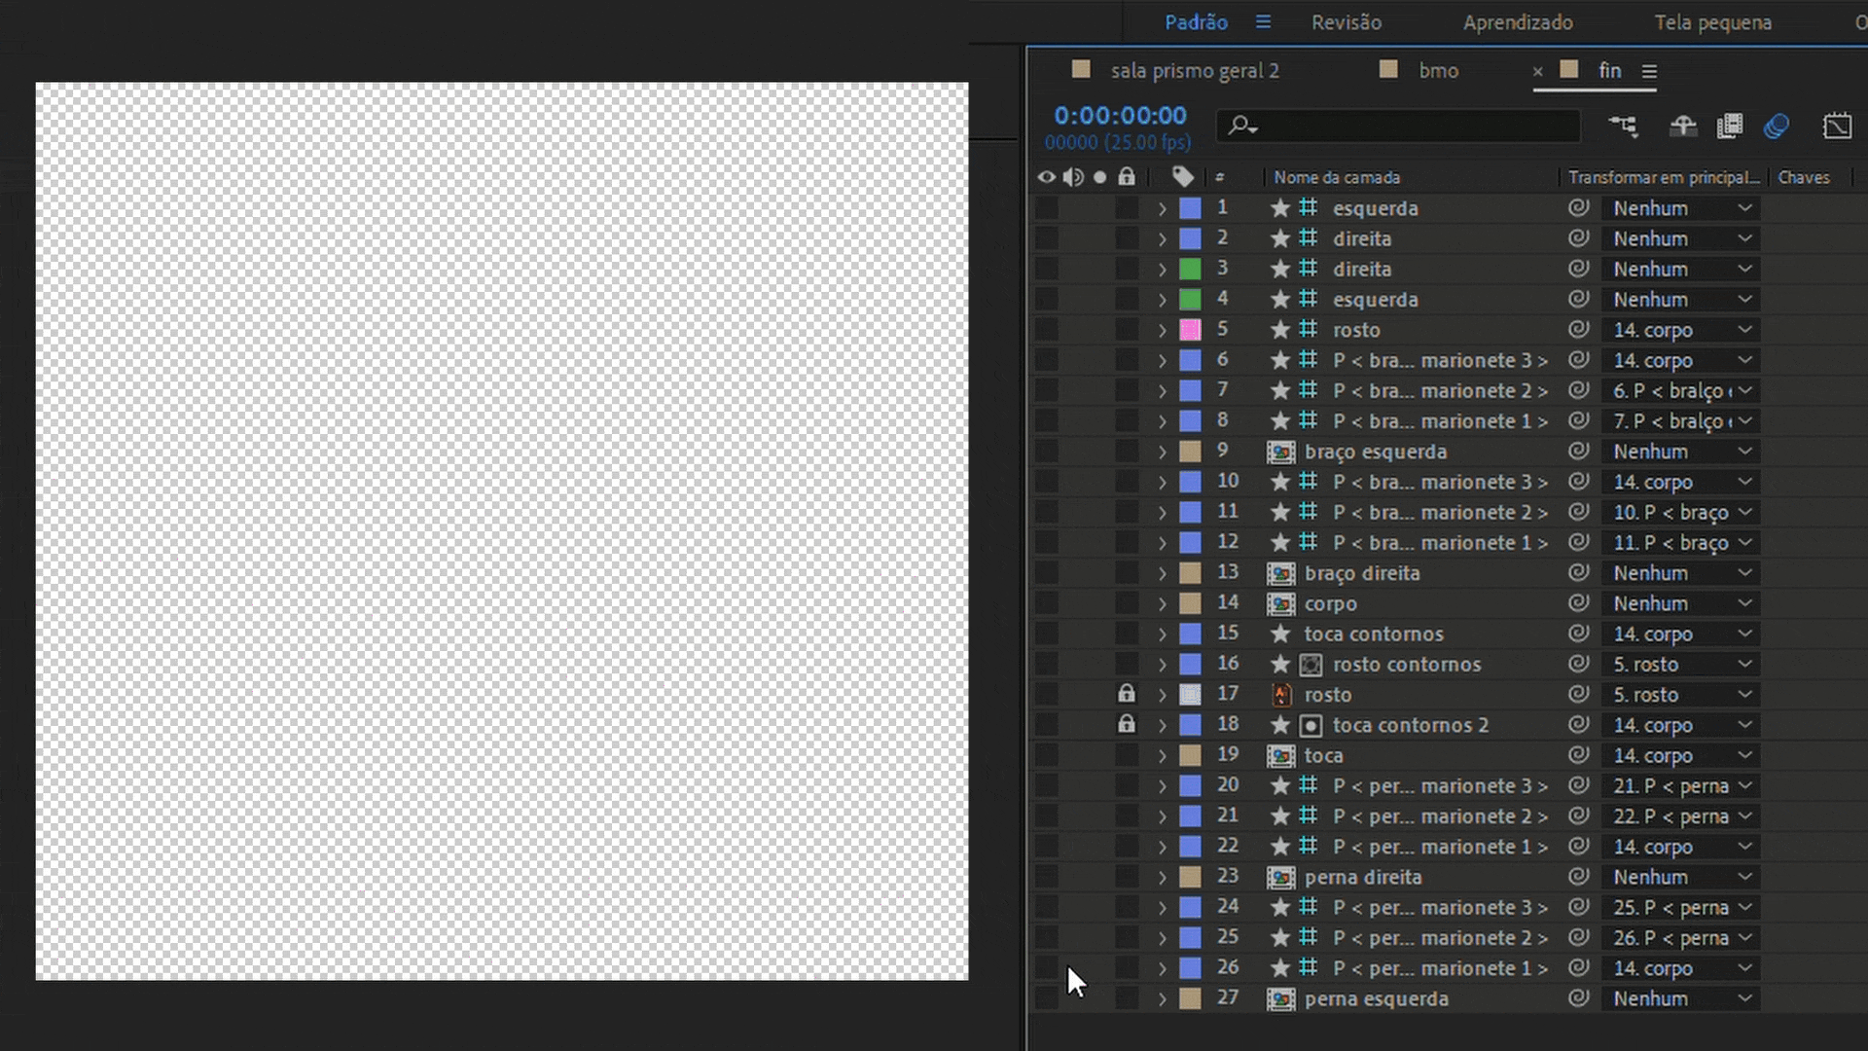The width and height of the screenshot is (1868, 1051).
Task: Unlock layer 17 rosto
Action: coord(1126,694)
